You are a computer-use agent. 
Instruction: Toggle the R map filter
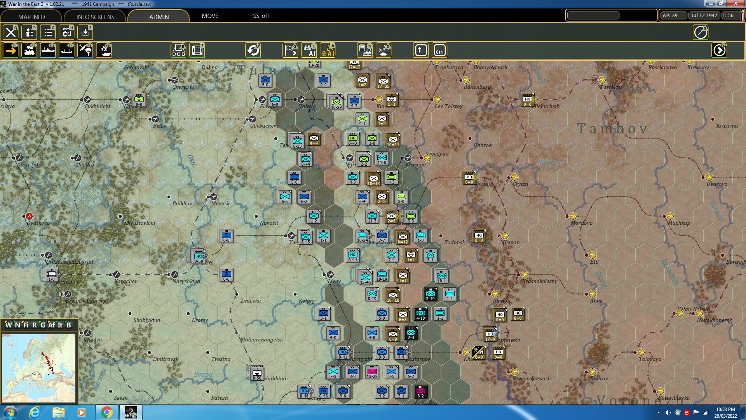[35, 325]
